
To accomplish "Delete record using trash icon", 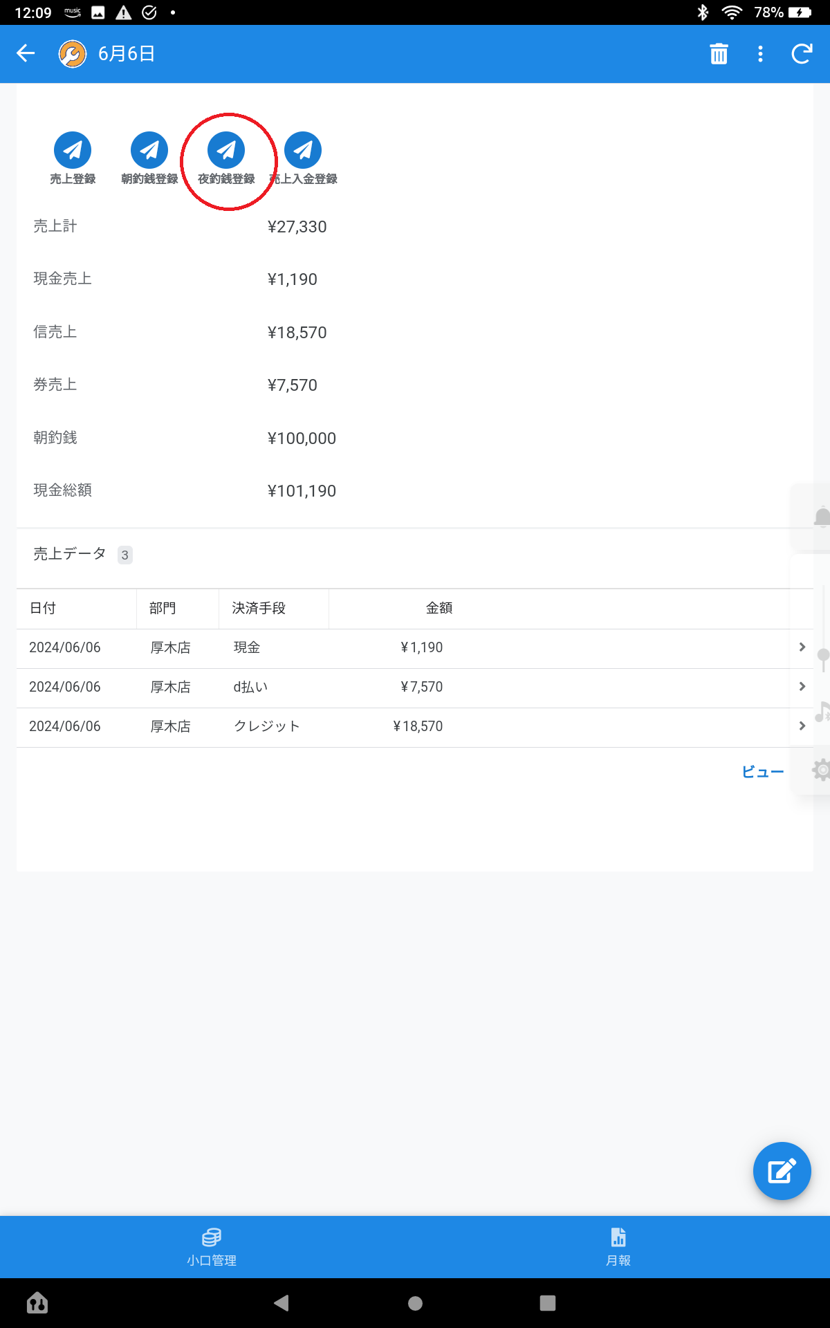I will point(719,53).
